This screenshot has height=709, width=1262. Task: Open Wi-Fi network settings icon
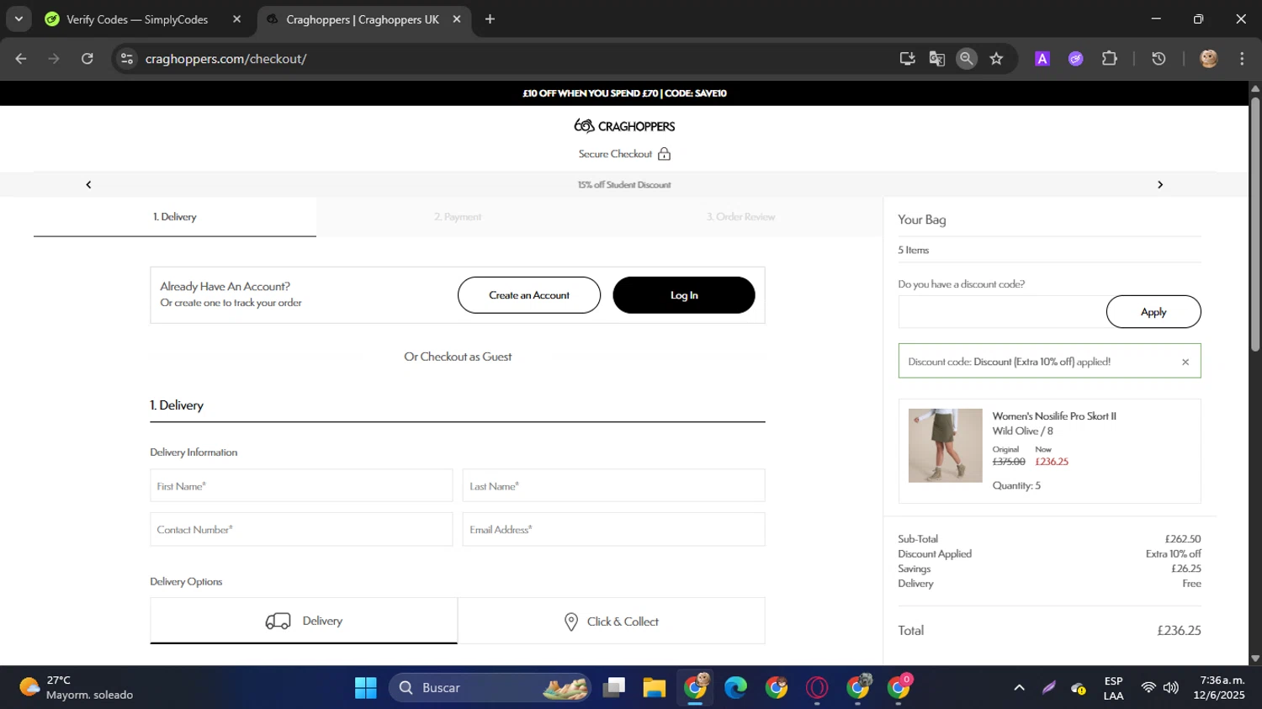[1148, 688]
